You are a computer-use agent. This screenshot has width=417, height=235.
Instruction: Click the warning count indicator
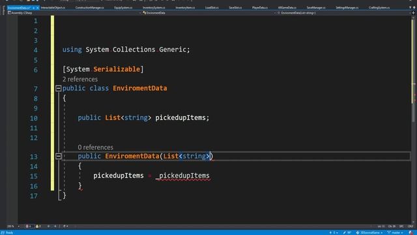coord(38,227)
